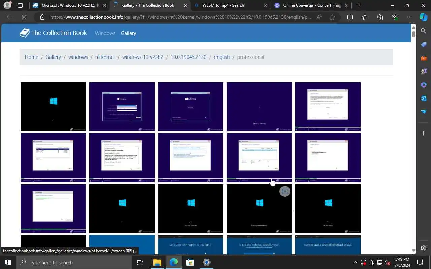Viewport: 431px width, 269px height.
Task: Open the edition selection list thumbnail
Action: (53, 158)
